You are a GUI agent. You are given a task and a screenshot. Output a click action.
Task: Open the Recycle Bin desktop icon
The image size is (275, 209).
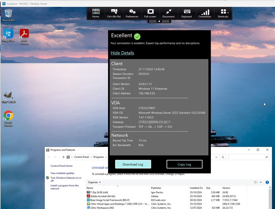click(x=9, y=15)
